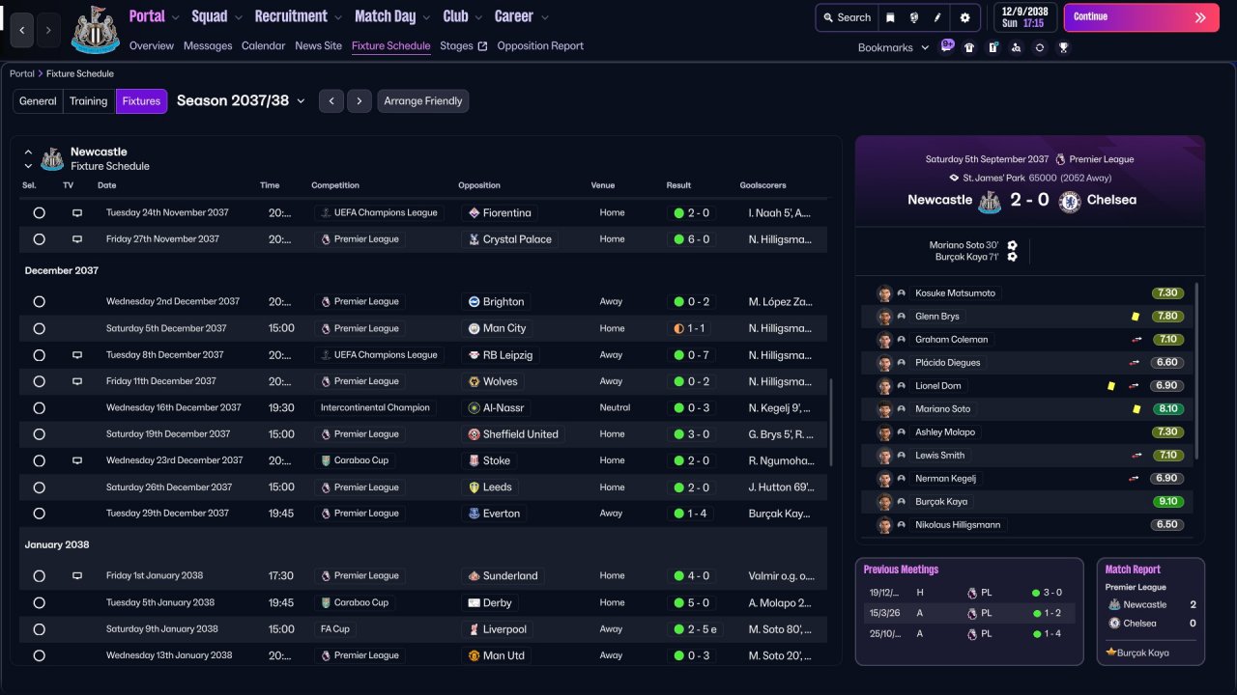Open the Season 2037/38 dropdown
The image size is (1237, 695).
(x=241, y=100)
